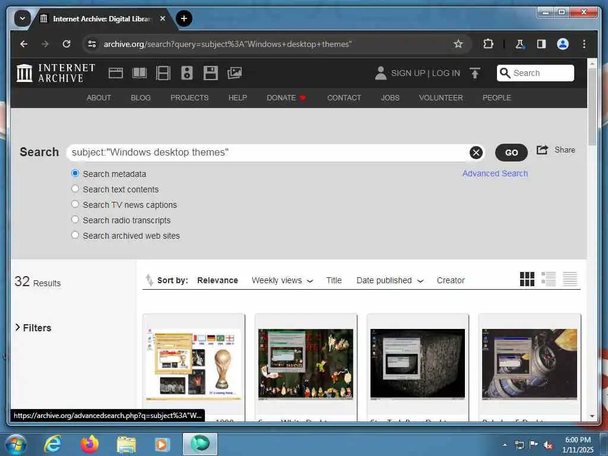Image resolution: width=608 pixels, height=456 pixels.
Task: Open the tab search dropdown arrow
Action: 23,18
